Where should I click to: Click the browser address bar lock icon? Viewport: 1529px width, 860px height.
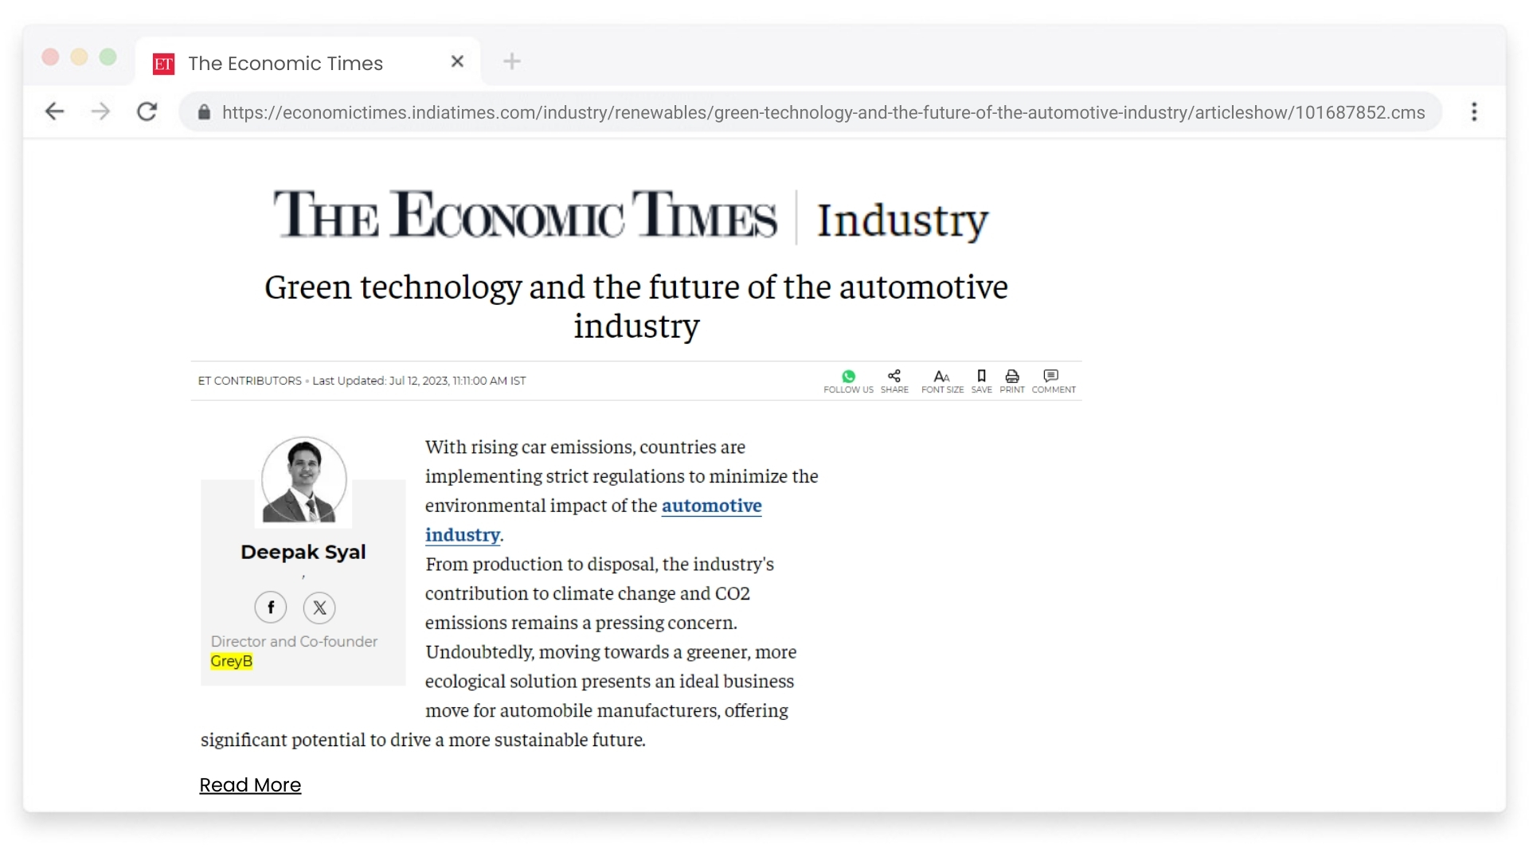[x=203, y=112]
